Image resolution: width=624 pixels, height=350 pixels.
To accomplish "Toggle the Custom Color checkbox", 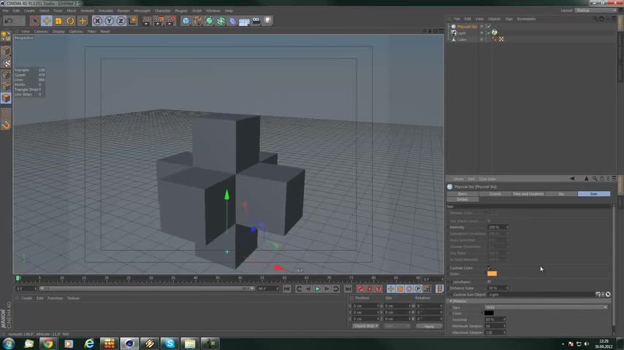I will click(489, 268).
